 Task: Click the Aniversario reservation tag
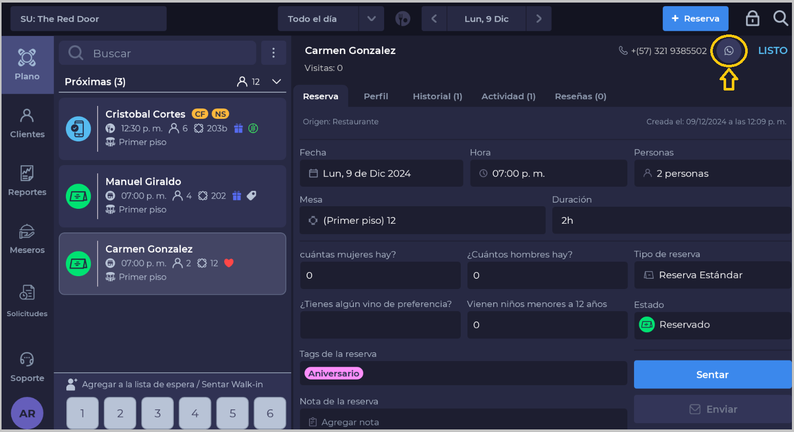tap(334, 373)
